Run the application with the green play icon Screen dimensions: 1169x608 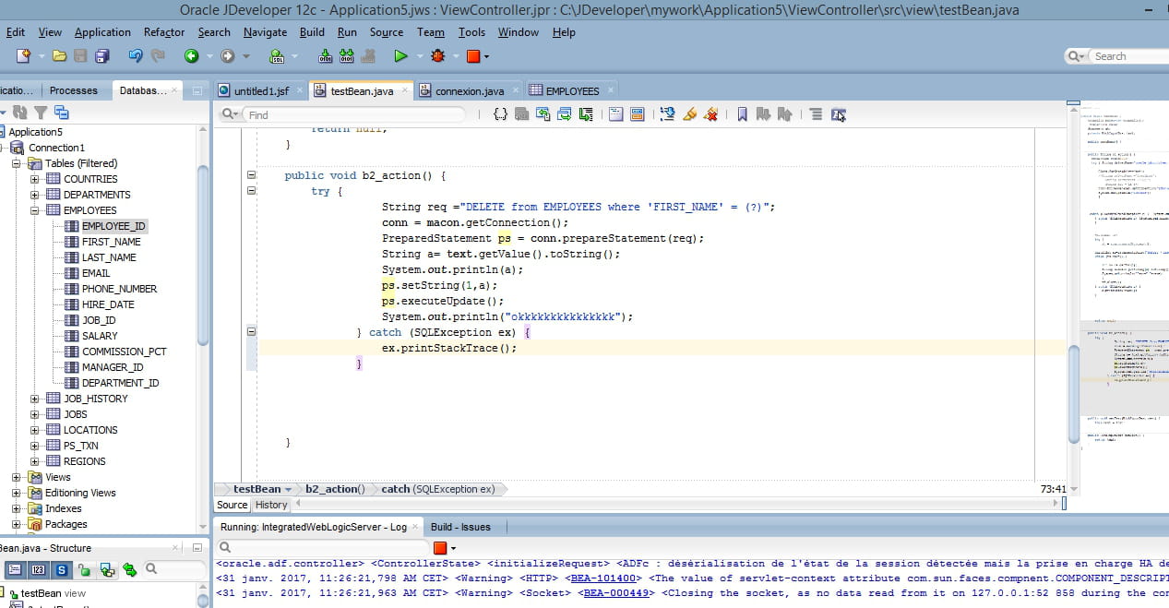point(400,56)
